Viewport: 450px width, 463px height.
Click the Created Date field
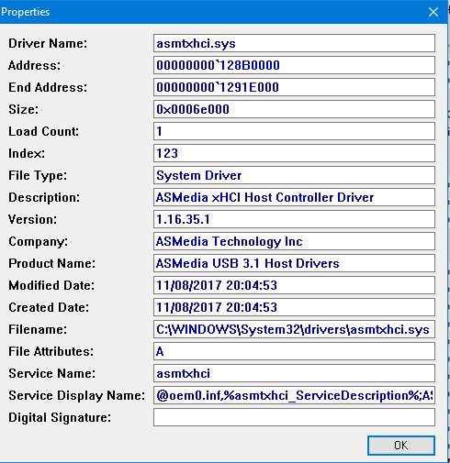[294, 307]
